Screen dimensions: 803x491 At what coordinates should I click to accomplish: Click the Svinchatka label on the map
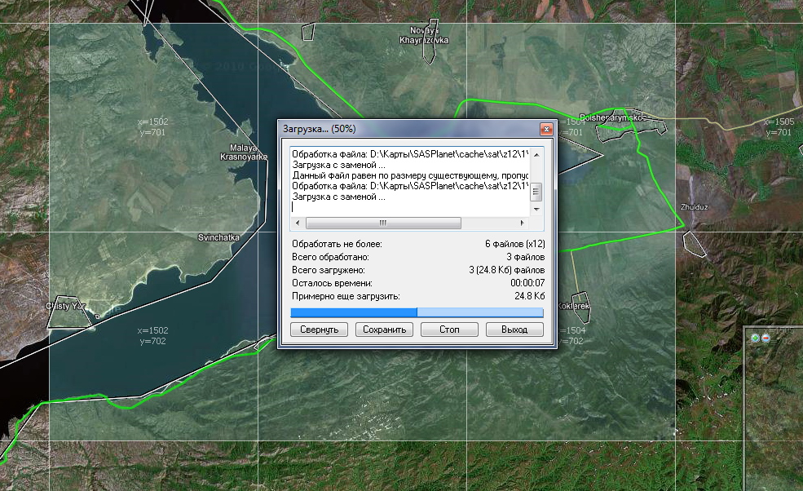[x=218, y=237]
